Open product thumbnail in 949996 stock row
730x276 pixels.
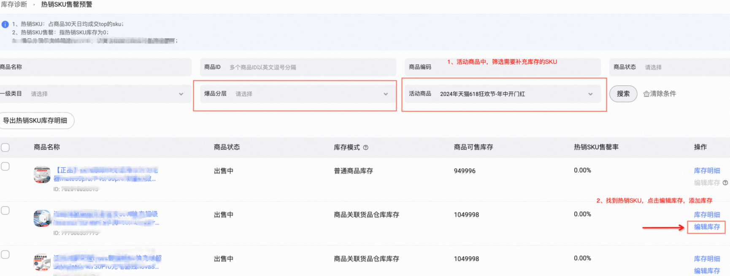42,175
